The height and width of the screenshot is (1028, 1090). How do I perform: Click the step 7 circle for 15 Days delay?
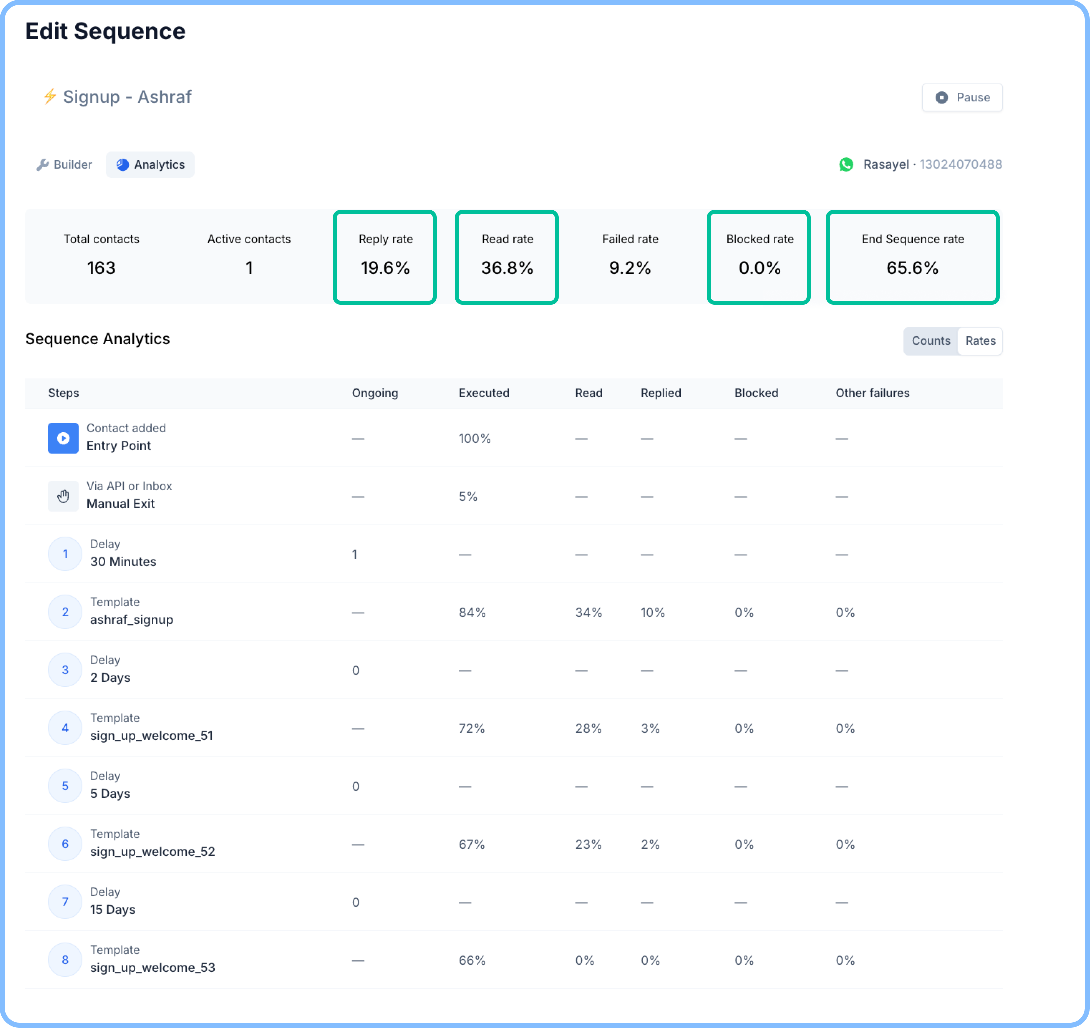tap(64, 902)
